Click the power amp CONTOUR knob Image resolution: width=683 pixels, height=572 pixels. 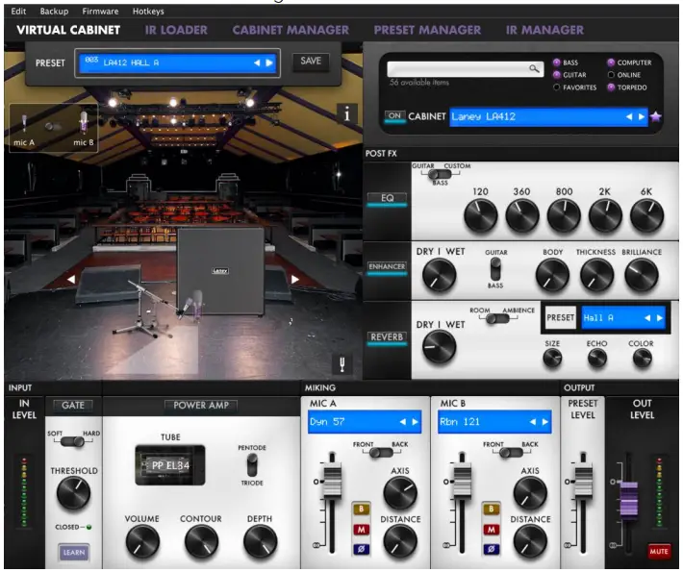[x=201, y=541]
